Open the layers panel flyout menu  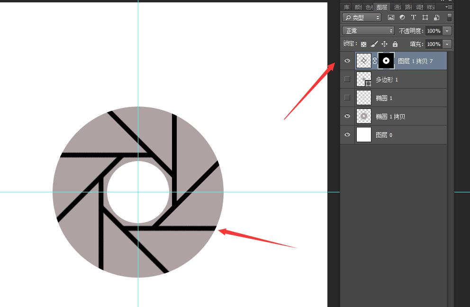448,7
